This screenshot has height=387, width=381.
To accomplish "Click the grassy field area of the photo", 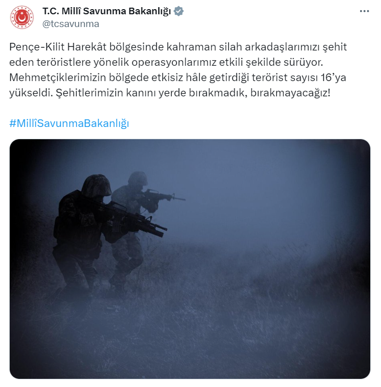I will point(223,308).
